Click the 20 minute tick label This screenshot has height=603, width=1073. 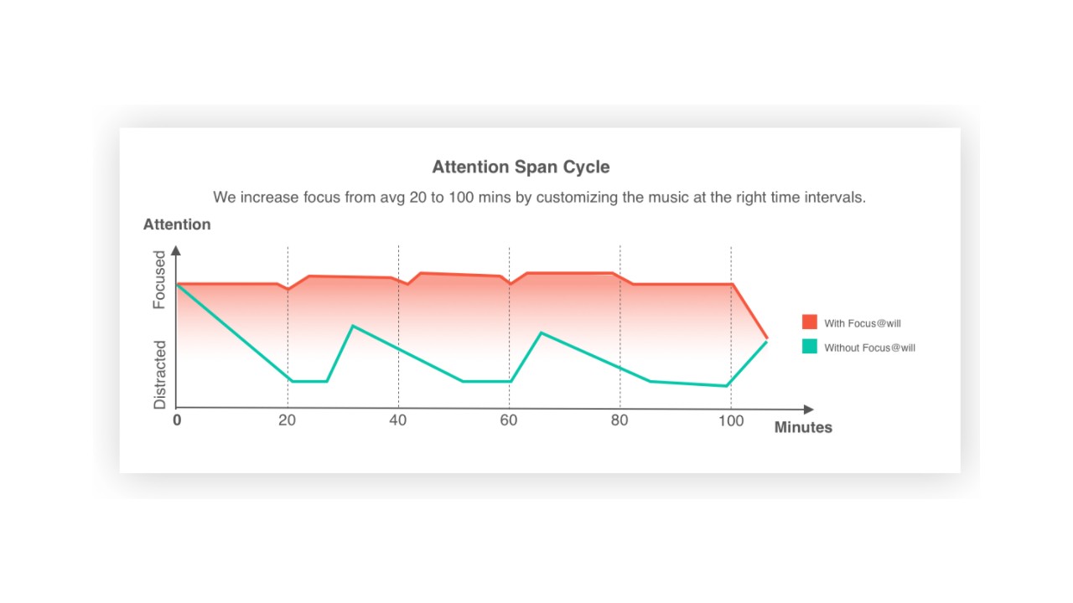click(288, 420)
